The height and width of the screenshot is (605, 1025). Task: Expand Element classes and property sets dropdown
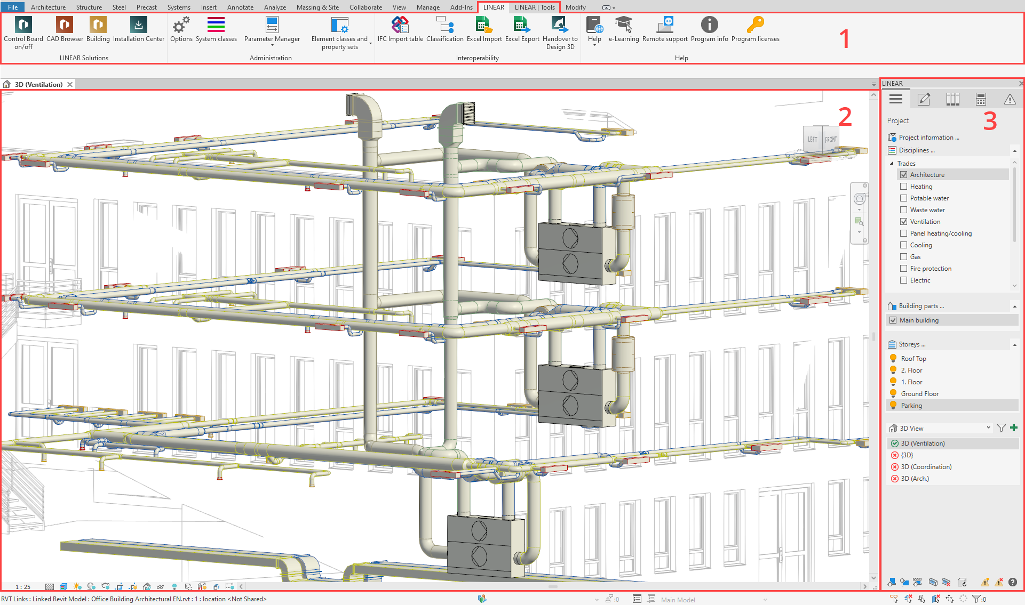371,43
